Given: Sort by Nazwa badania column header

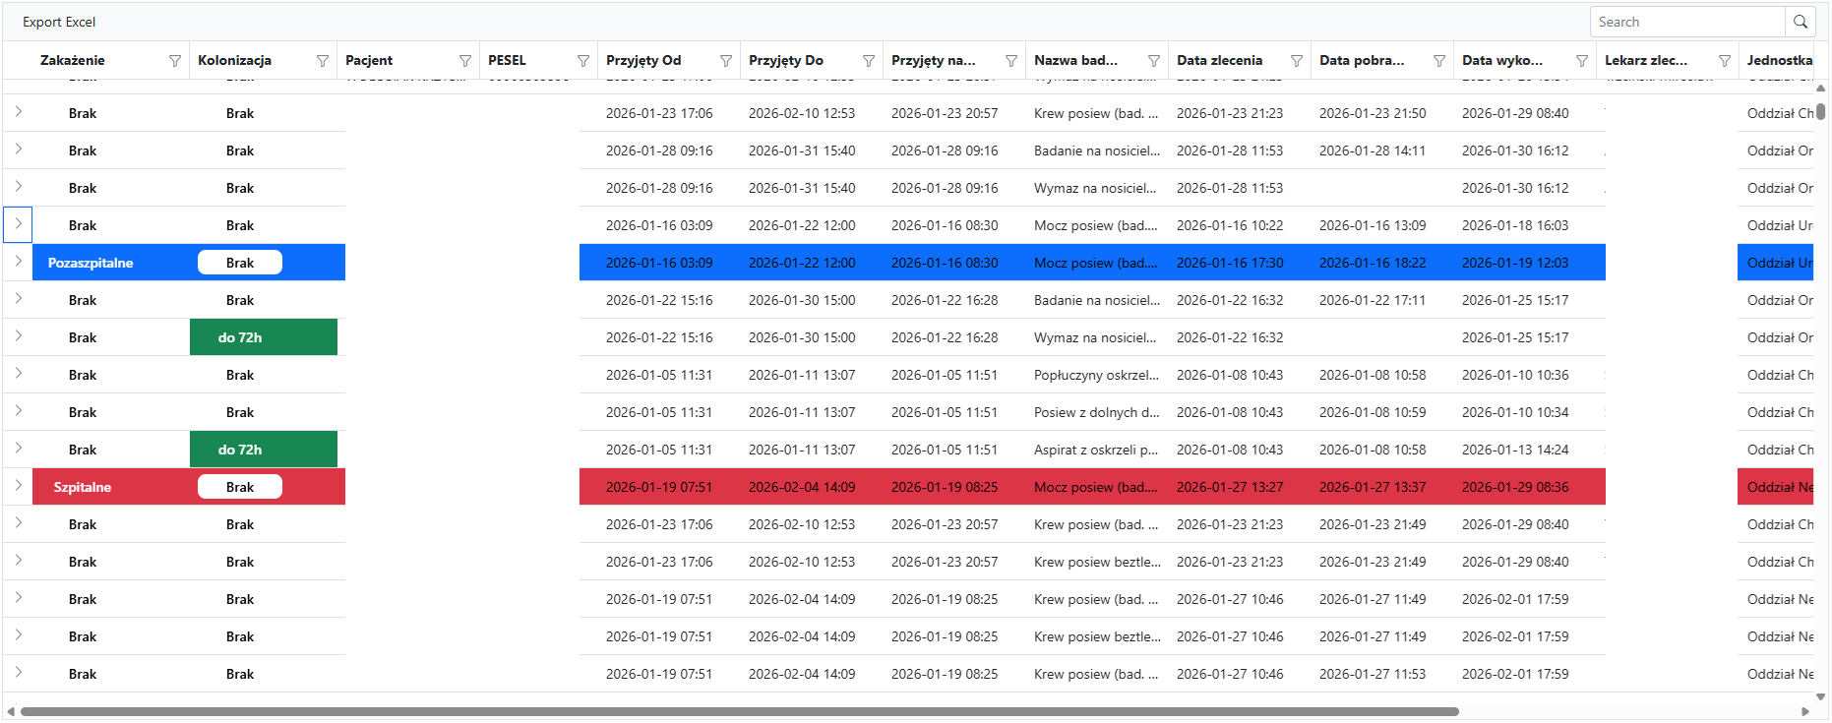Looking at the screenshot, I should coord(1075,61).
